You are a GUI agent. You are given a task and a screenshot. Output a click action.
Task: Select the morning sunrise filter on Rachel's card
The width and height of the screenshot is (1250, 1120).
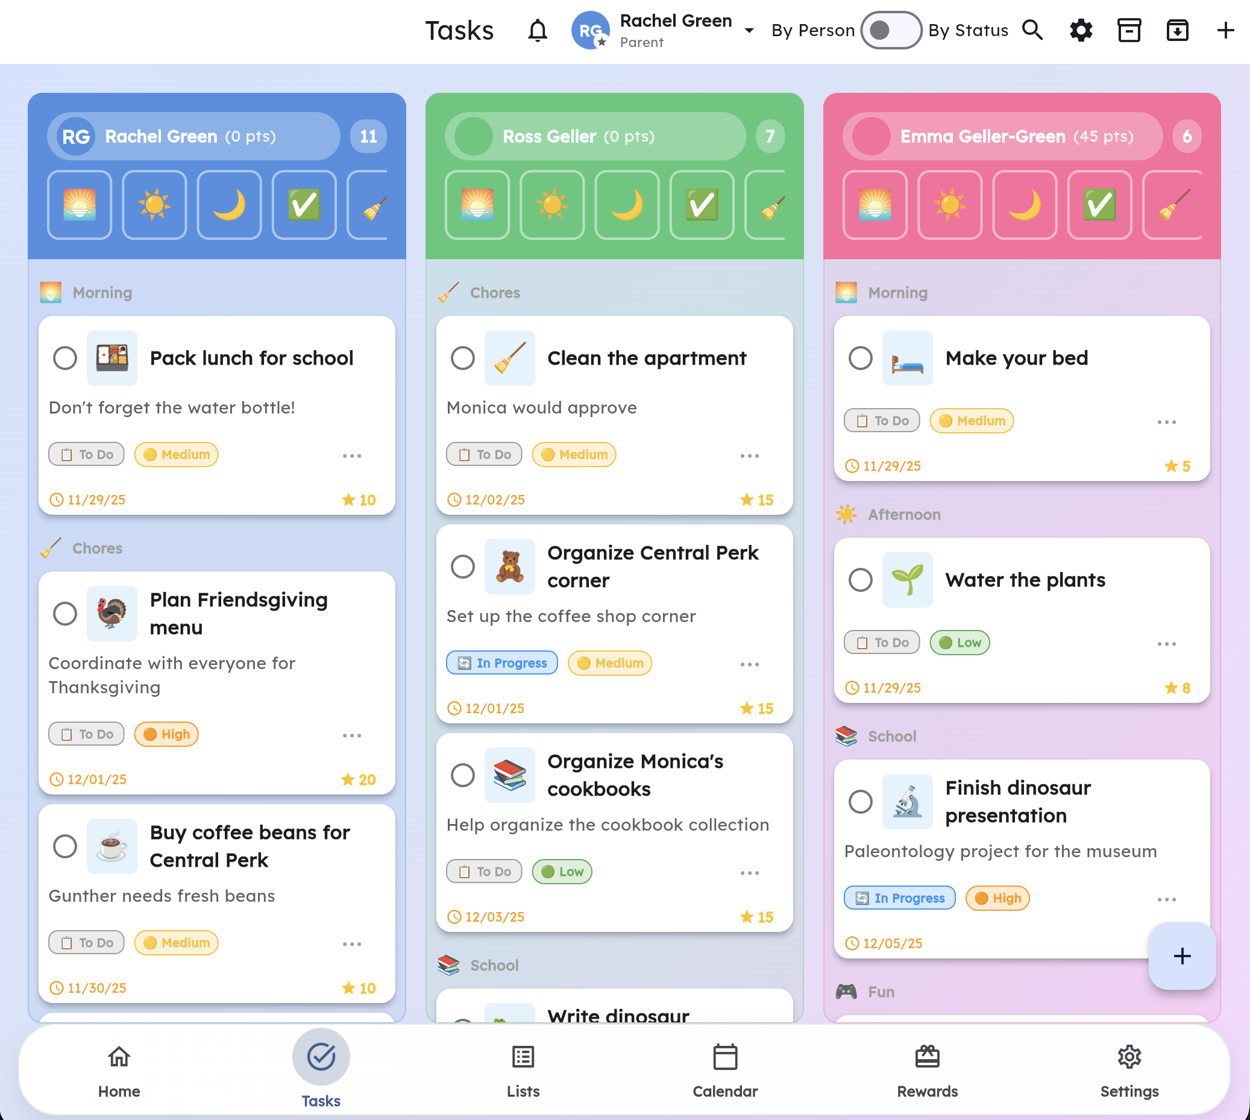[x=80, y=205]
